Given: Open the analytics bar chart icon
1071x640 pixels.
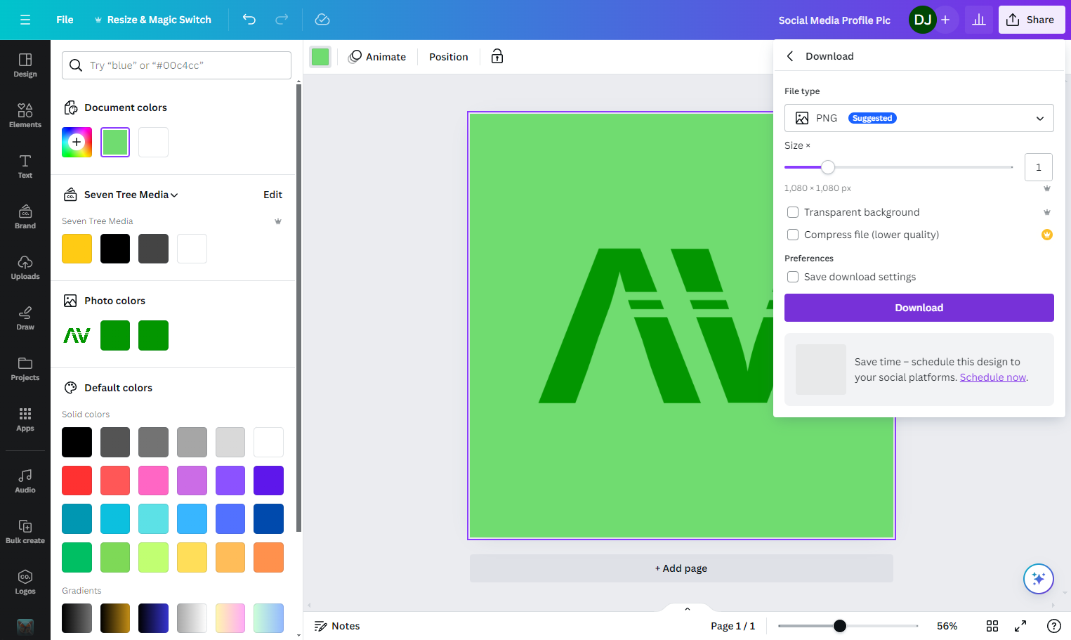Looking at the screenshot, I should 979,20.
